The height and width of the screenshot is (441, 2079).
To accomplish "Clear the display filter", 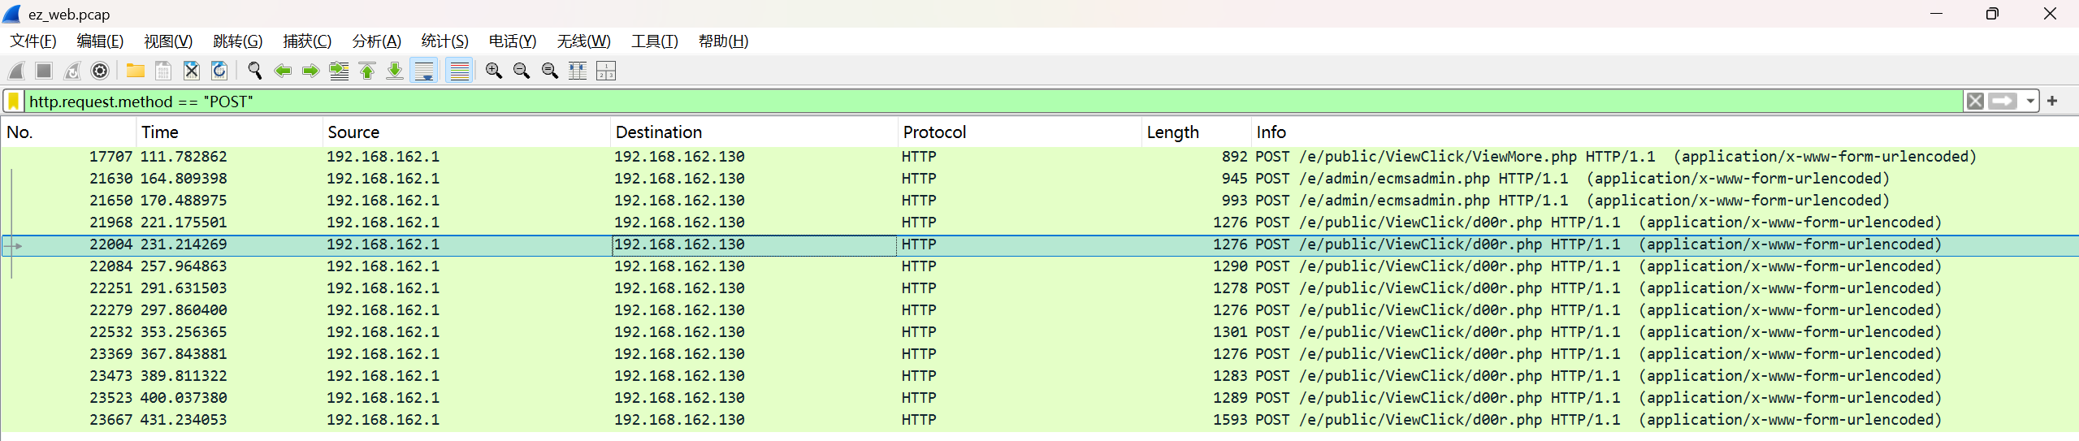I will (1975, 102).
